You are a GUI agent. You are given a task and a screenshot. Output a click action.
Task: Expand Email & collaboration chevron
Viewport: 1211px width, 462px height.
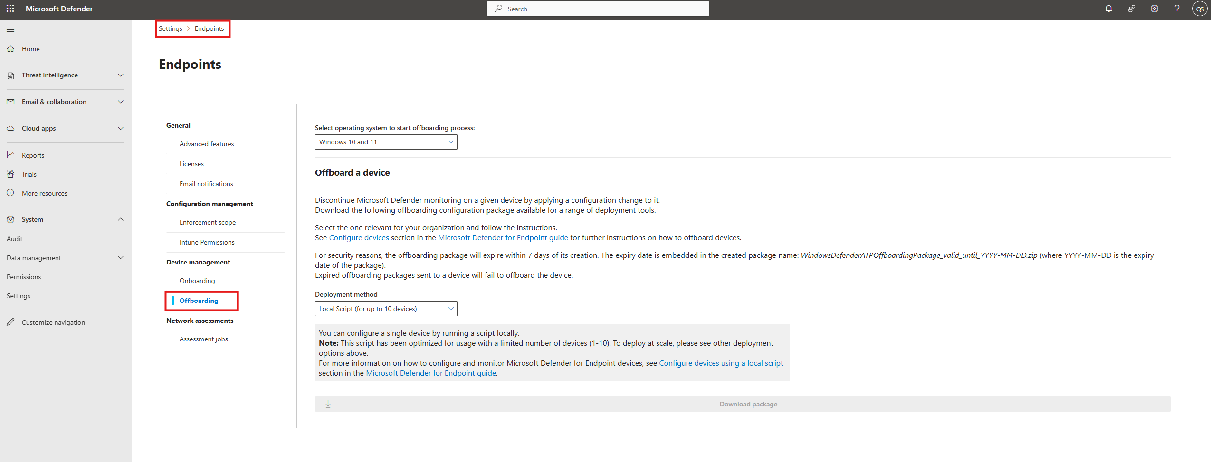click(x=121, y=102)
